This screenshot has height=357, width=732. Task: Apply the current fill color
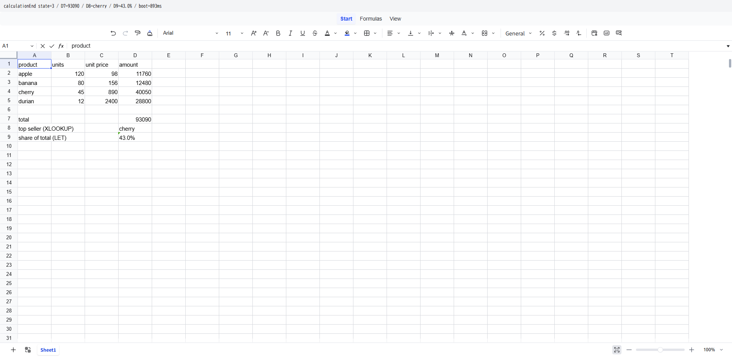pyautogui.click(x=347, y=33)
